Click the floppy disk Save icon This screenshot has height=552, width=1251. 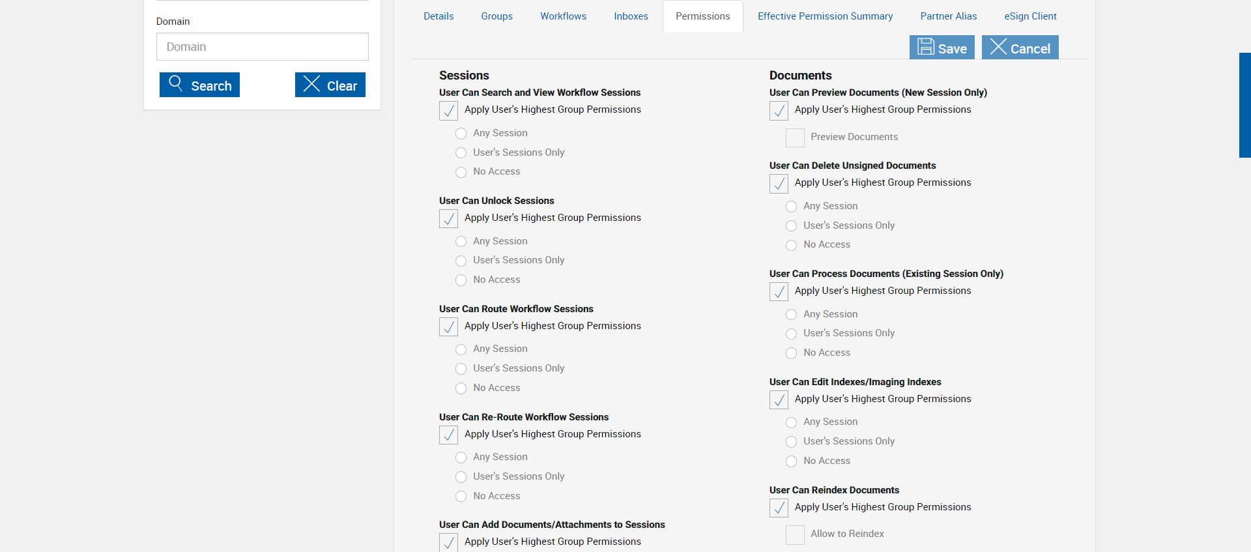(x=926, y=47)
